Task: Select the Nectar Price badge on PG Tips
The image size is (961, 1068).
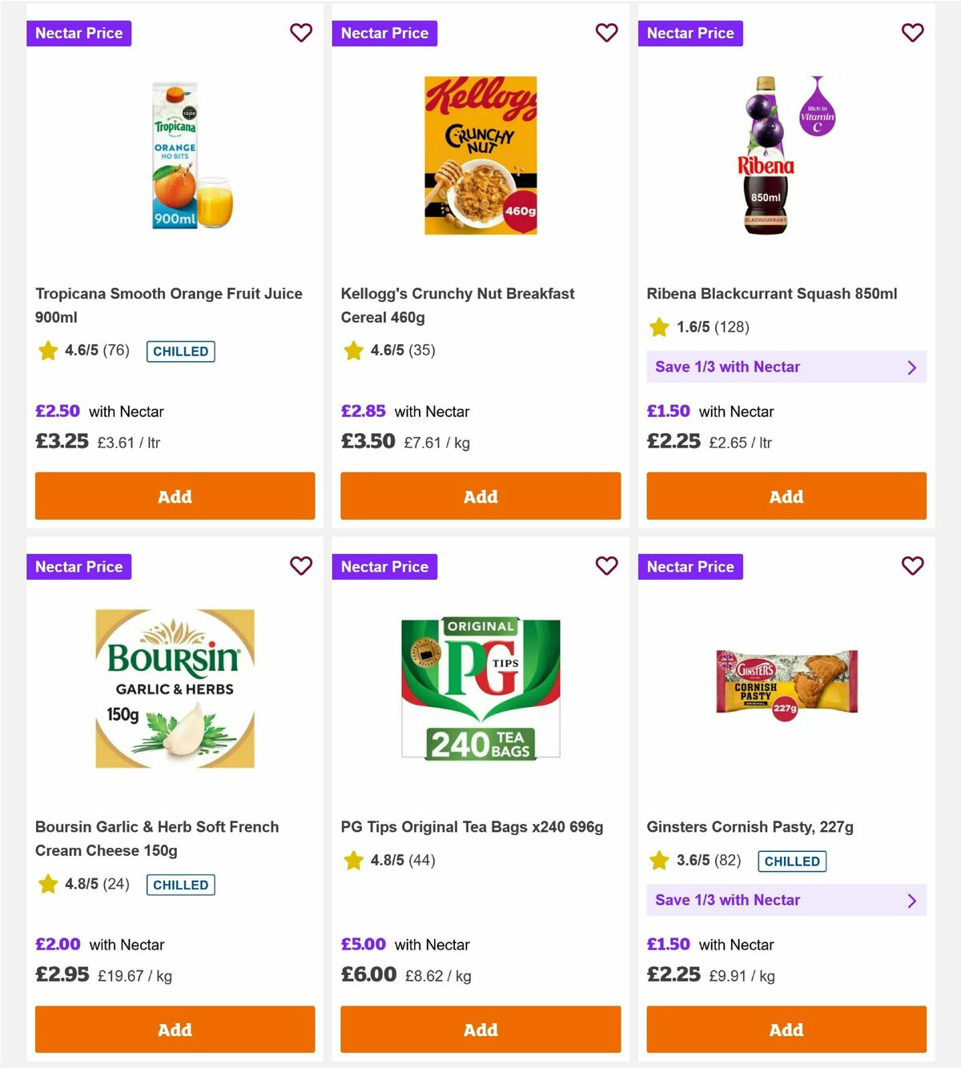Action: point(384,566)
